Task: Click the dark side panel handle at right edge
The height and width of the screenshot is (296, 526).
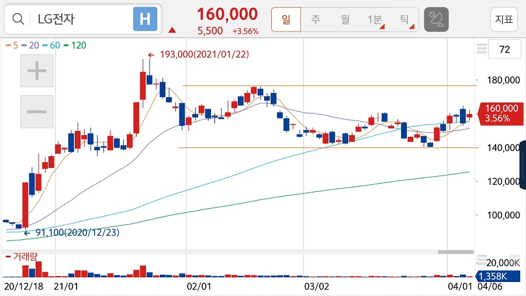Action: pos(522,165)
